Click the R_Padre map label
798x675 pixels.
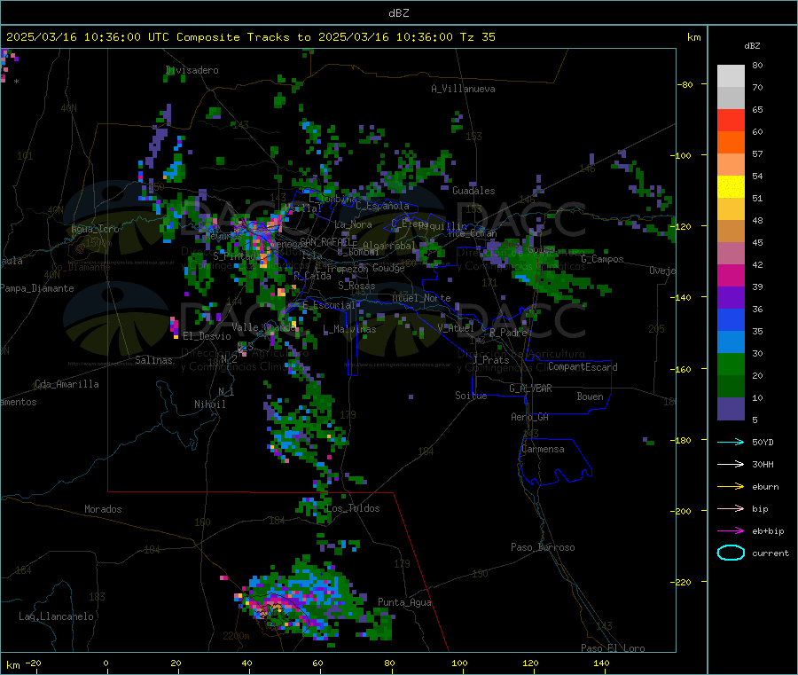[508, 333]
